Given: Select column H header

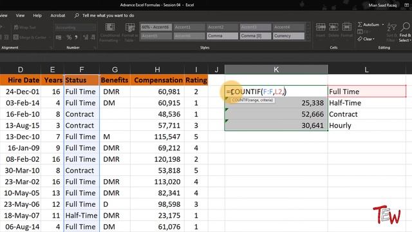Looking at the screenshot, I should tap(157, 70).
